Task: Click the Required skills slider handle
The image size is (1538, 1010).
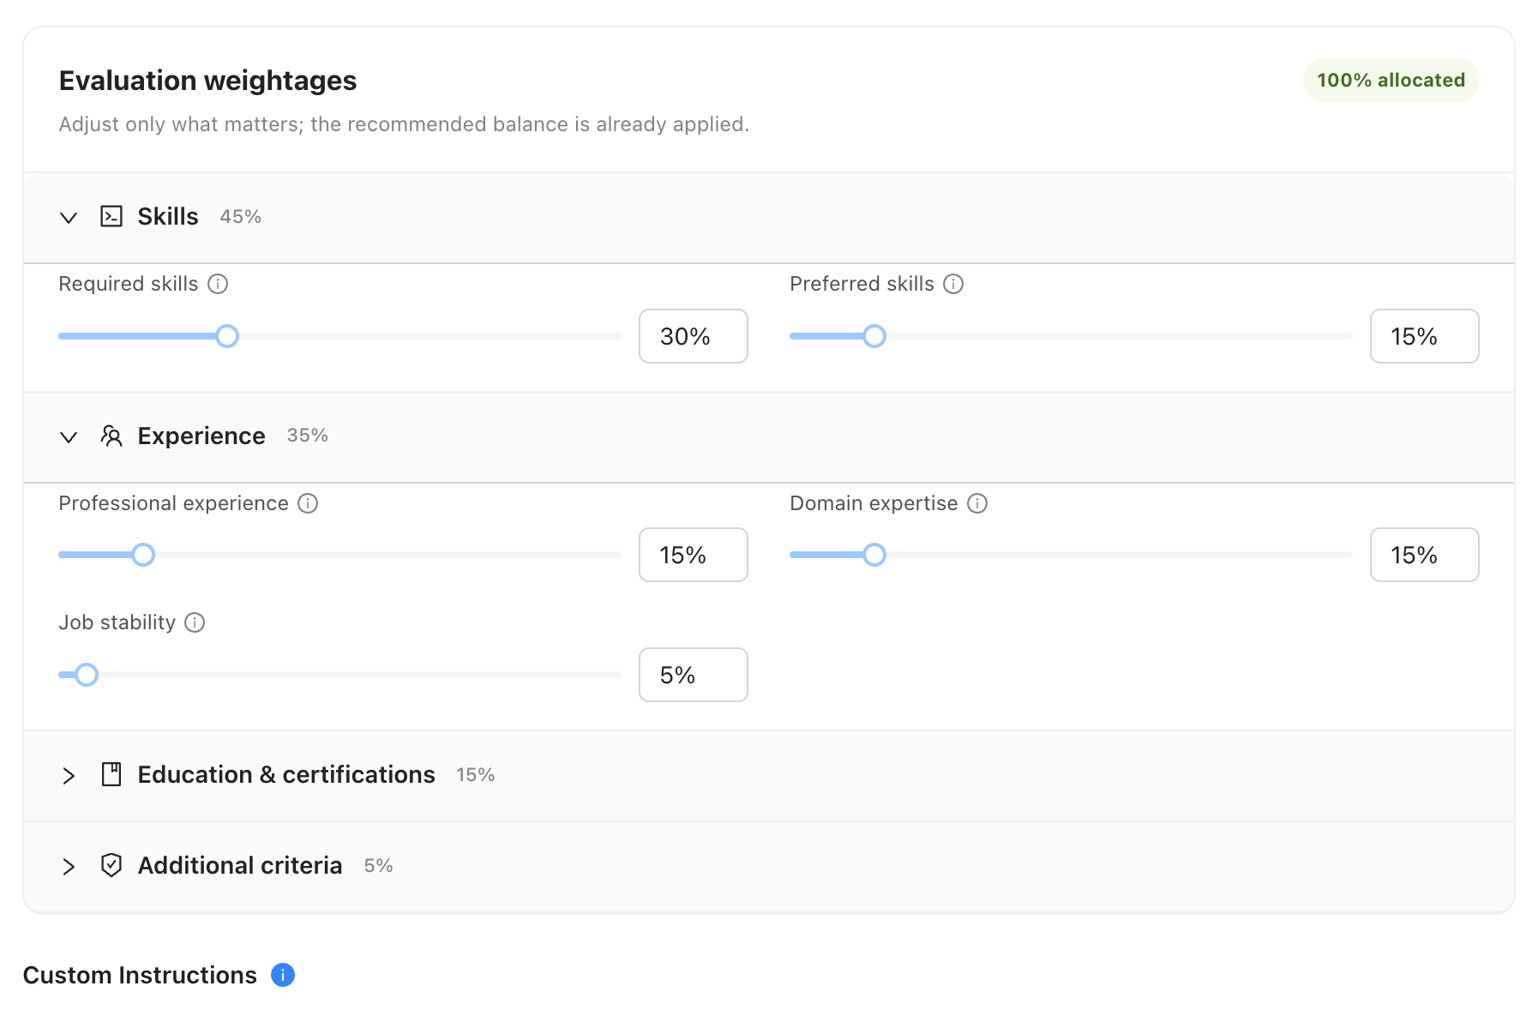Action: pos(227,336)
